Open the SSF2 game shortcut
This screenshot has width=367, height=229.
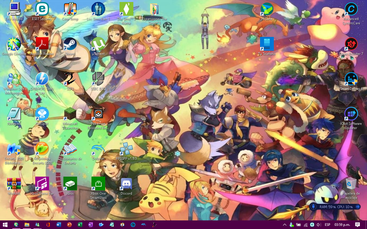click(70, 82)
